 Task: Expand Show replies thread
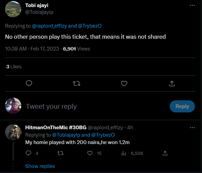click(x=40, y=166)
